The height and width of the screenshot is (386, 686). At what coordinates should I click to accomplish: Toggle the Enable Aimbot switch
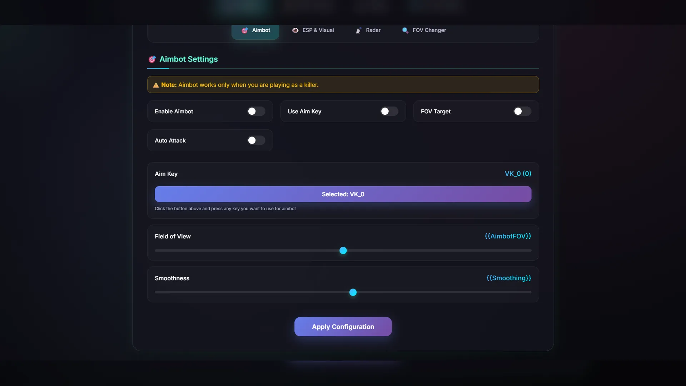[x=256, y=112]
